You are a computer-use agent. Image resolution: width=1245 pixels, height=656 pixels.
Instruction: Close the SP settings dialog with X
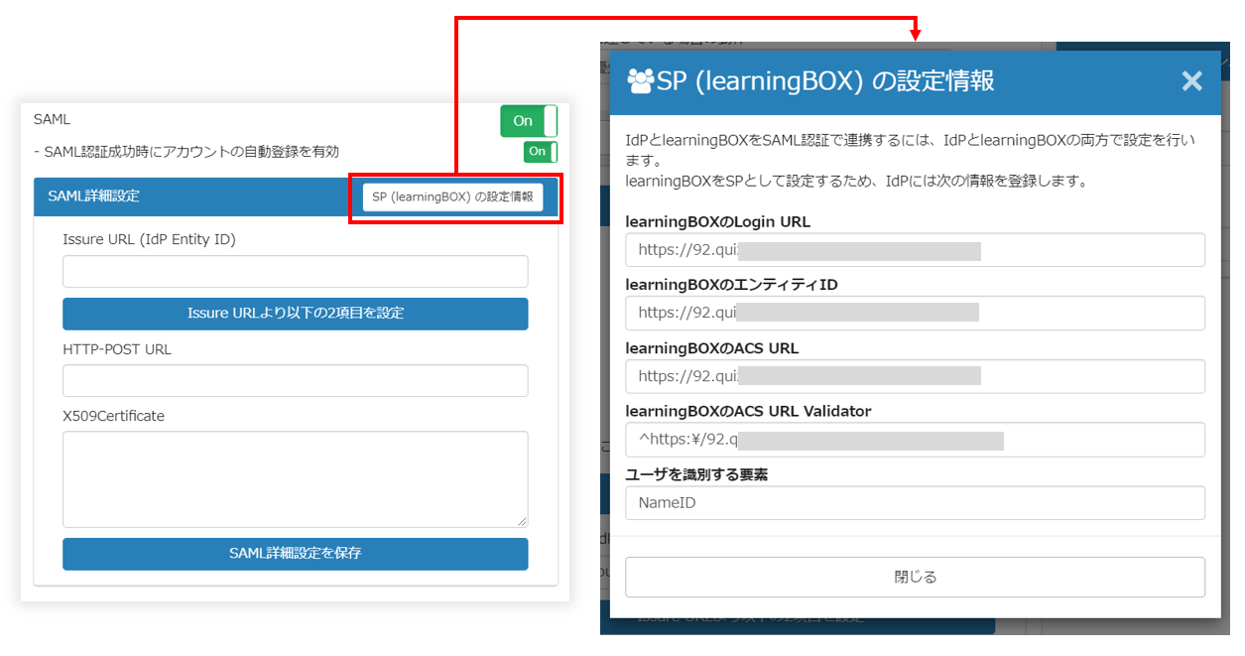1191,81
